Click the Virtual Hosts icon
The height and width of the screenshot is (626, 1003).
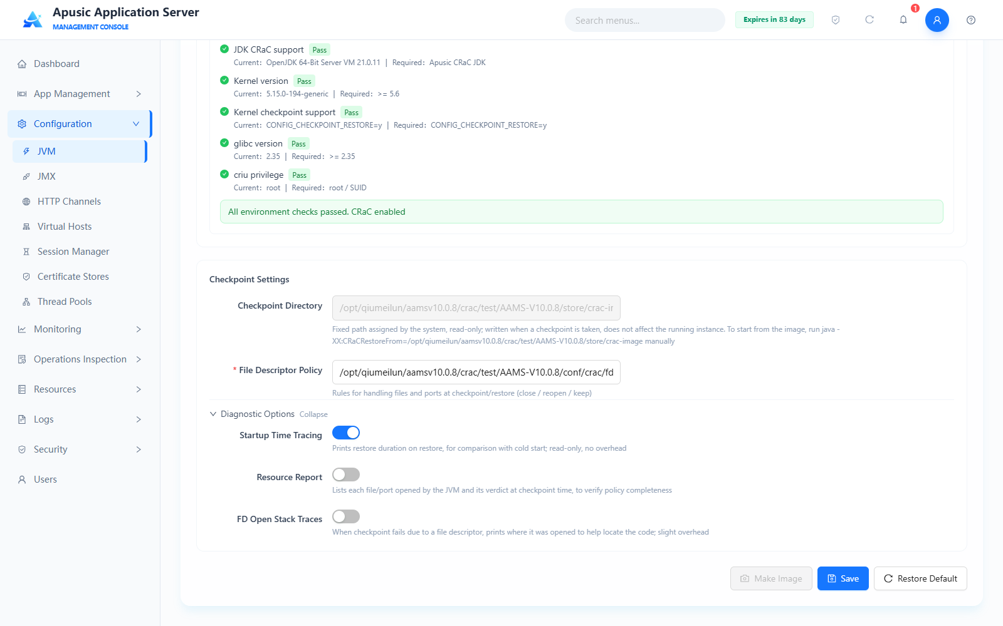[26, 227]
